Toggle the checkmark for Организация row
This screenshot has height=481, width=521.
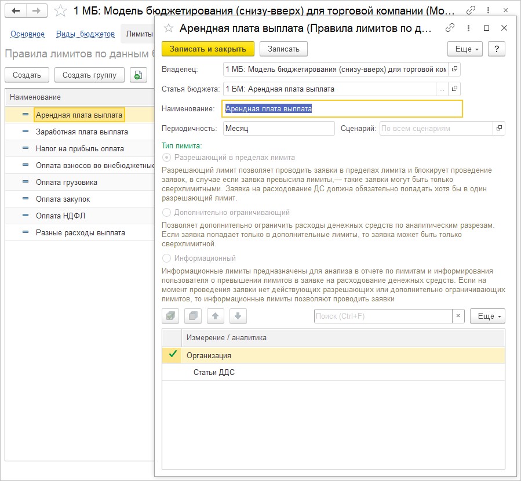pos(172,355)
